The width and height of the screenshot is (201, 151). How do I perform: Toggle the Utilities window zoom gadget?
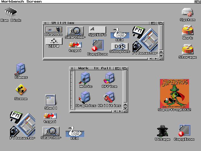[153, 23]
